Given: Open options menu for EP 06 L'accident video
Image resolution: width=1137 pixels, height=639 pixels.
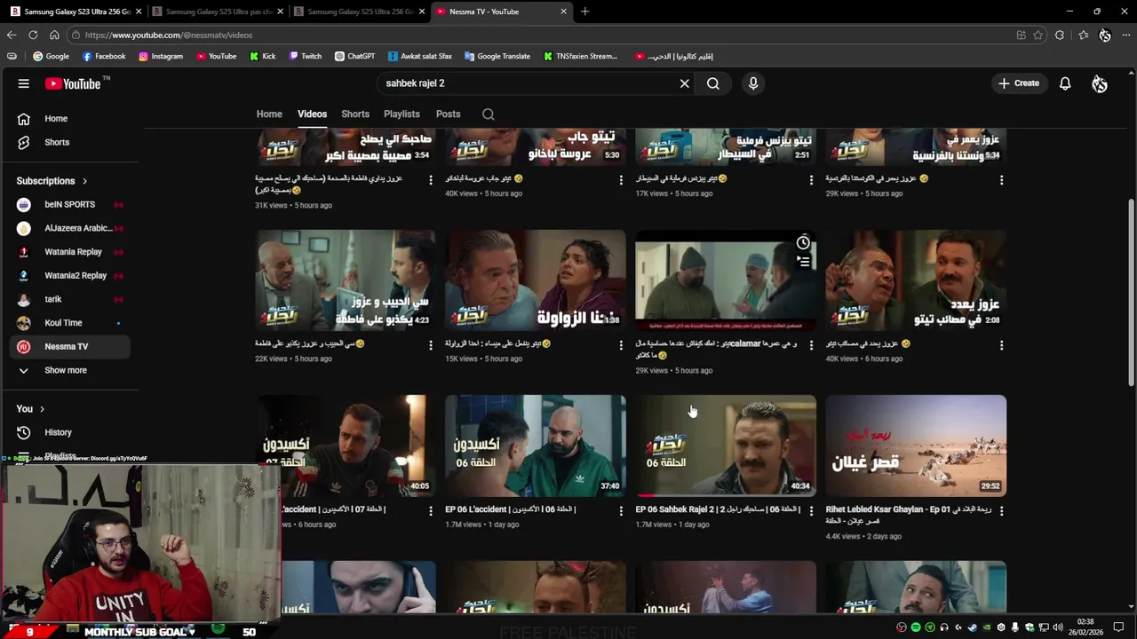Looking at the screenshot, I should pos(621,510).
